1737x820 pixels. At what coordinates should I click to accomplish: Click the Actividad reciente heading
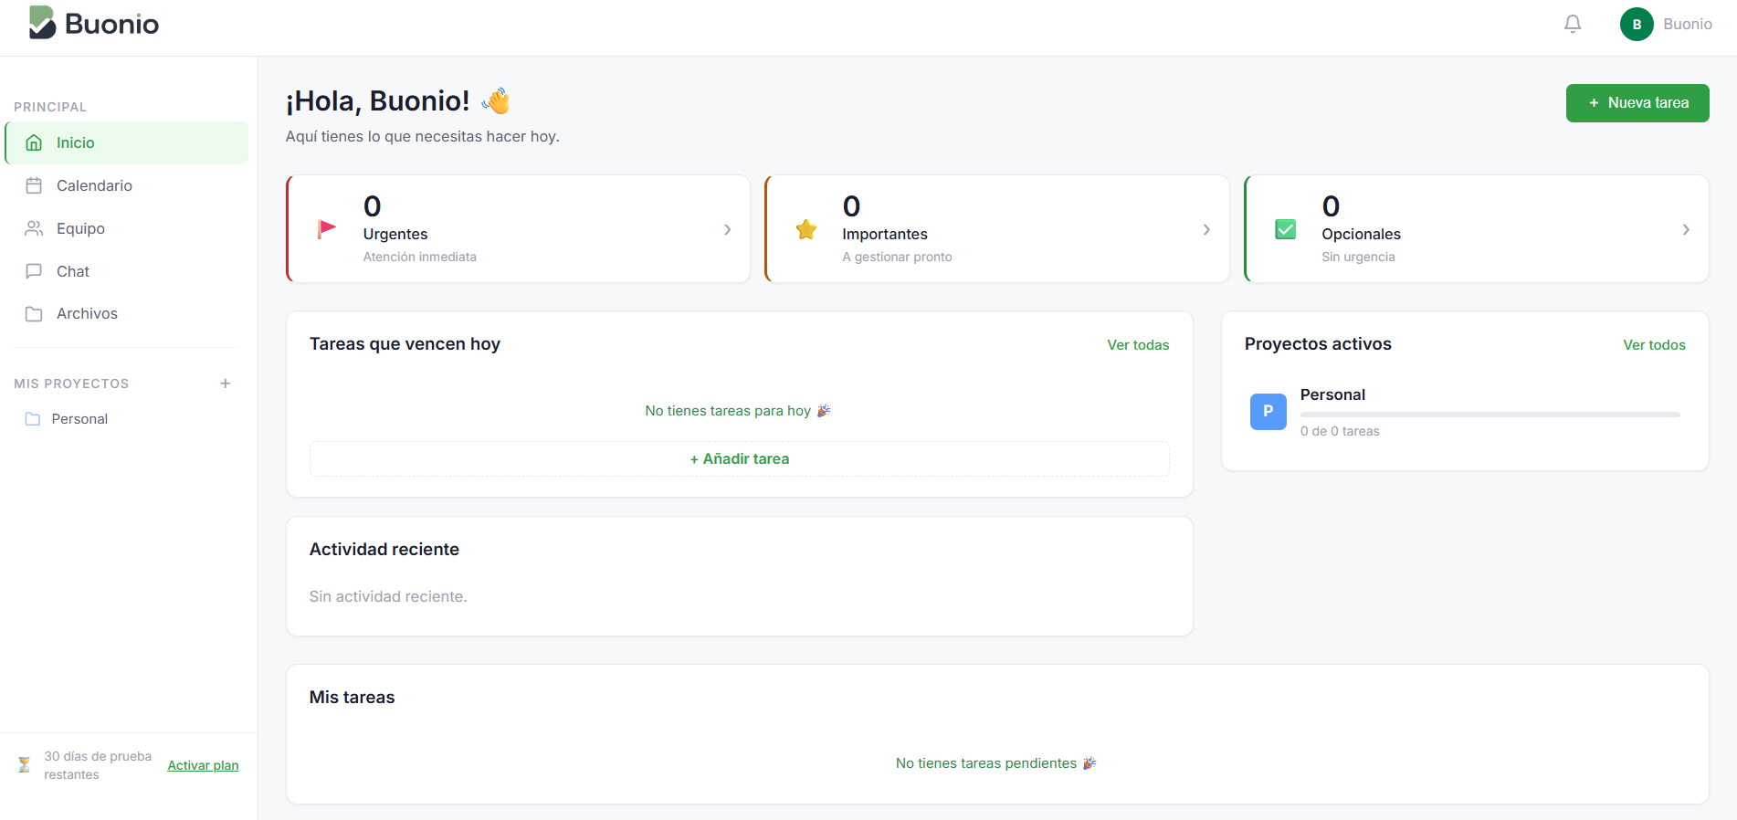coord(384,550)
